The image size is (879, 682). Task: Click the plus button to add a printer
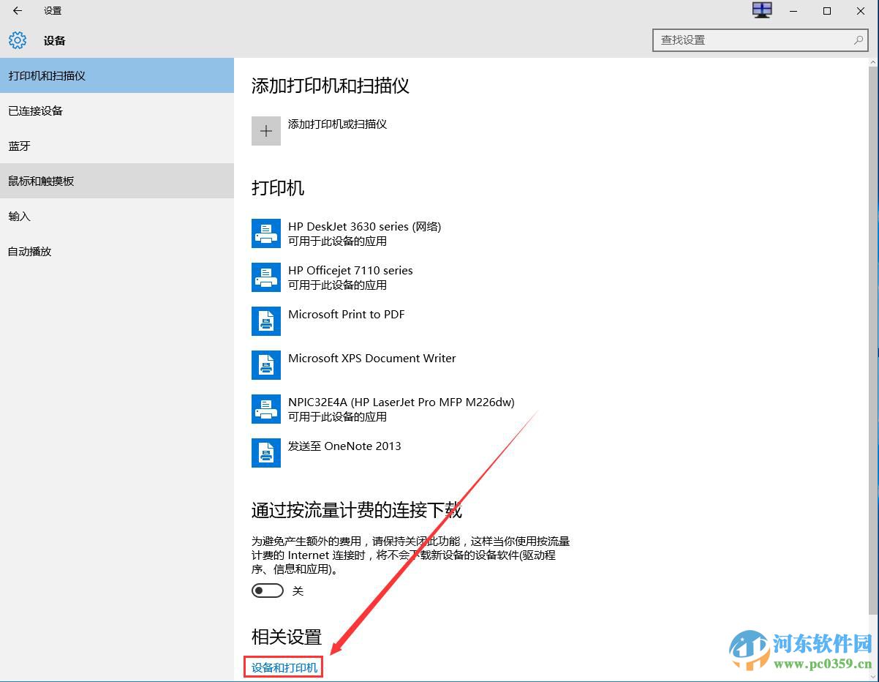point(265,131)
